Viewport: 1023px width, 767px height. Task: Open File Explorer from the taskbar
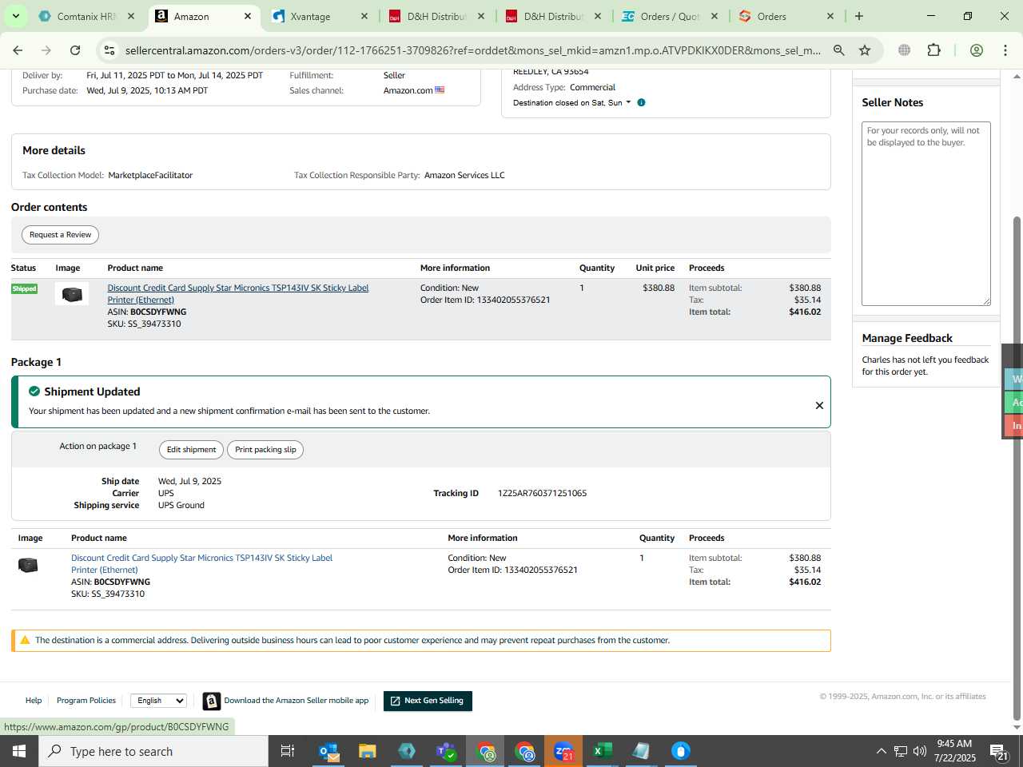(368, 751)
